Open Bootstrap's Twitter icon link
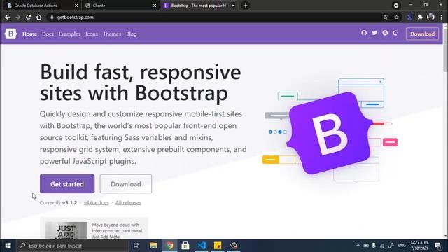This screenshot has height=252, width=448. (374, 33)
